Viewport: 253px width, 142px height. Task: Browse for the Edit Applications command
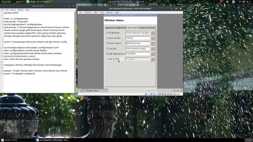[153, 54]
